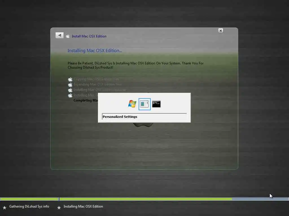
Task: Select the Windows logo icon in task switcher
Action: [x=132, y=104]
